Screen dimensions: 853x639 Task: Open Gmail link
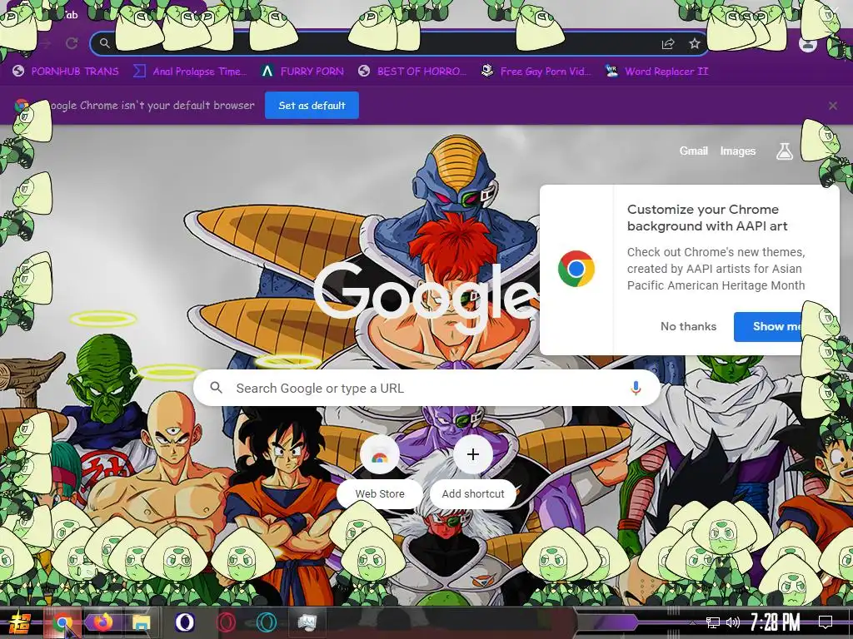[x=694, y=151]
